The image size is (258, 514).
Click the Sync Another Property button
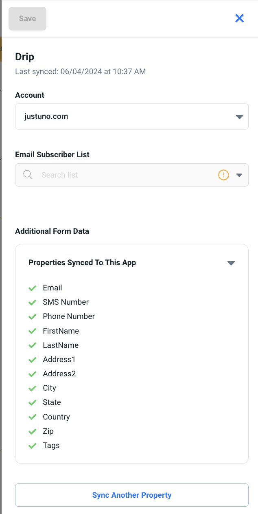coord(132,495)
